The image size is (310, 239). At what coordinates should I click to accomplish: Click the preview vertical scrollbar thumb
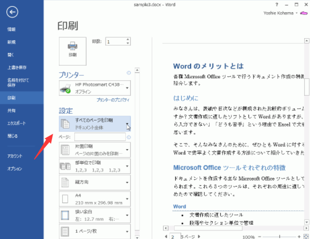coord(307,87)
